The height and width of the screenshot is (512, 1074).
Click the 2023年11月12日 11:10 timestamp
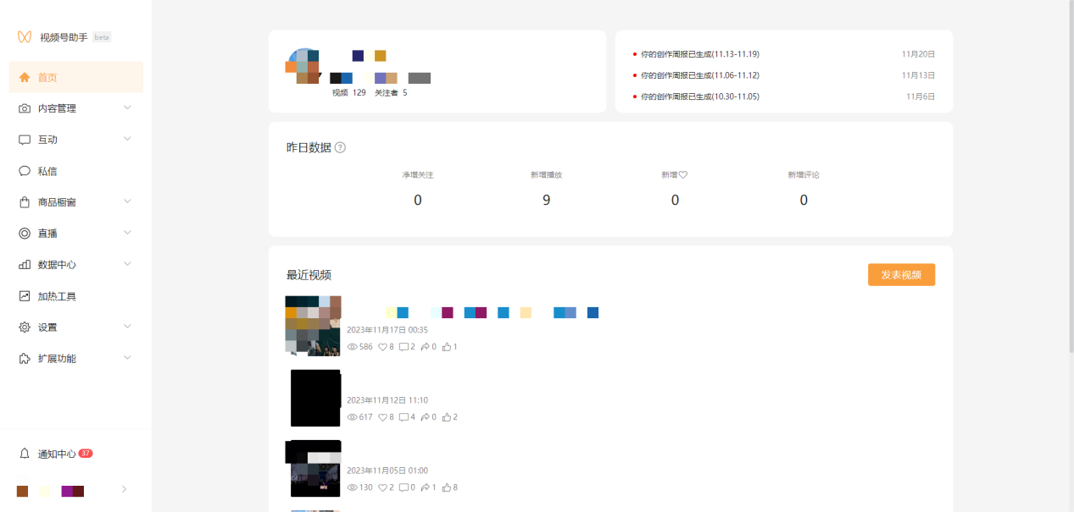(387, 400)
